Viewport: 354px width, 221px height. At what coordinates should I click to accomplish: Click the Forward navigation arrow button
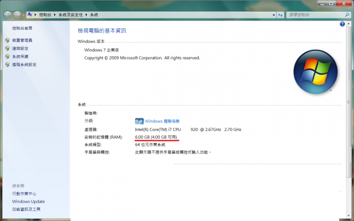coord(17,15)
